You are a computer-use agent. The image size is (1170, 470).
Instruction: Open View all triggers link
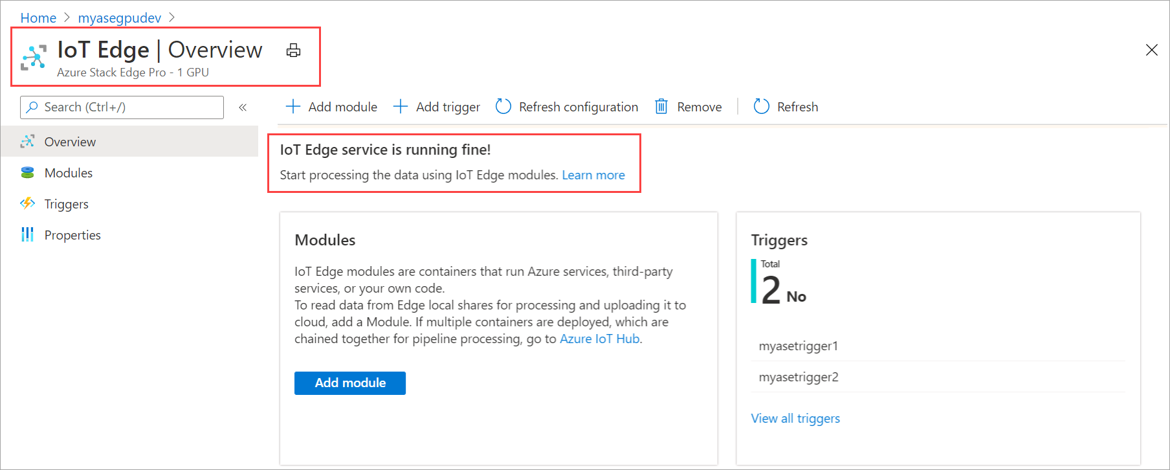coord(795,419)
